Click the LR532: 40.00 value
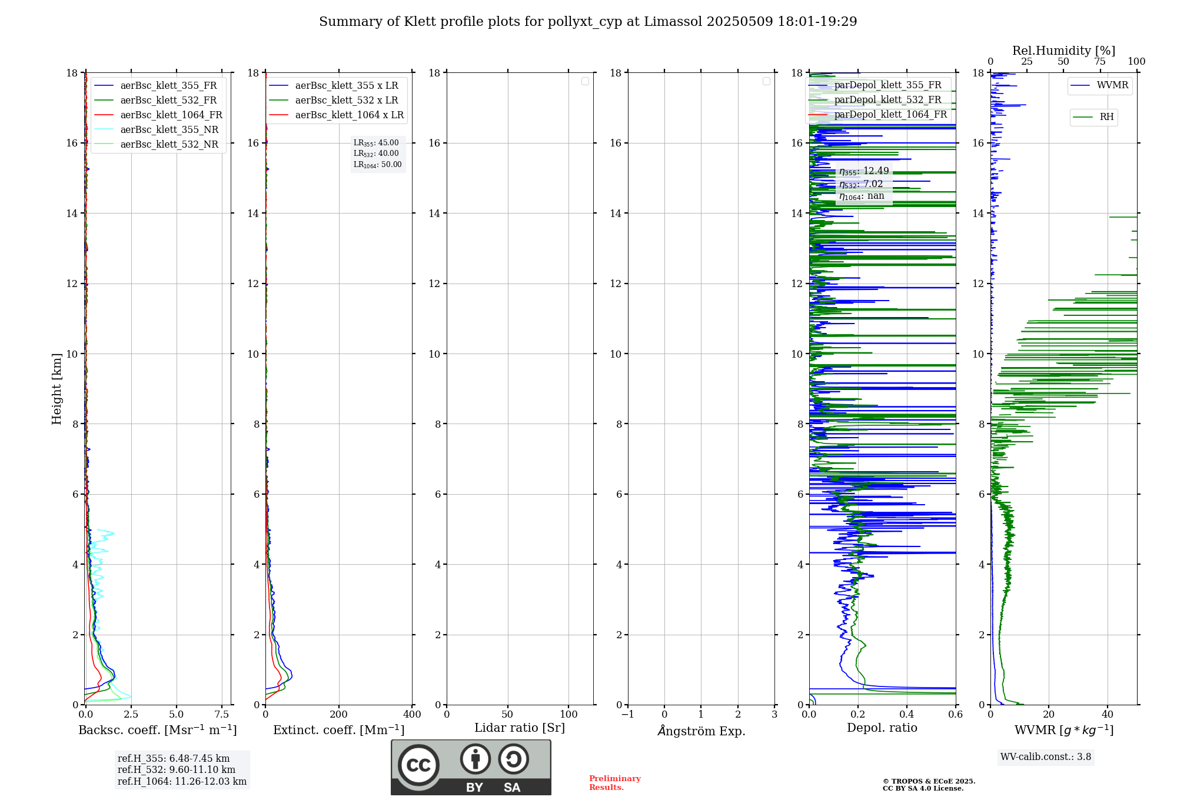Image resolution: width=1177 pixels, height=800 pixels. pyautogui.click(x=376, y=154)
